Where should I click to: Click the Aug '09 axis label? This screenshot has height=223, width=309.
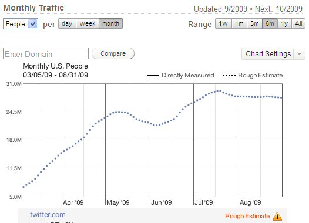250,202
